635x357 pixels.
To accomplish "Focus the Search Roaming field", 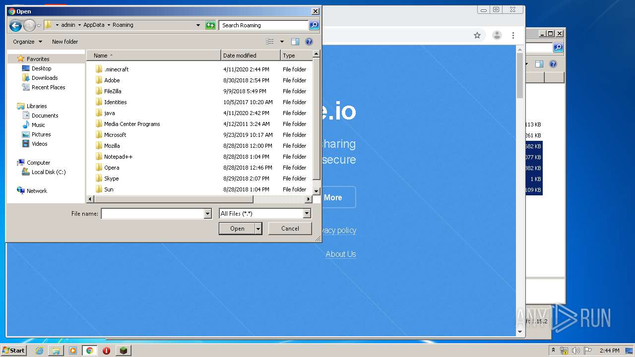I will pyautogui.click(x=263, y=25).
